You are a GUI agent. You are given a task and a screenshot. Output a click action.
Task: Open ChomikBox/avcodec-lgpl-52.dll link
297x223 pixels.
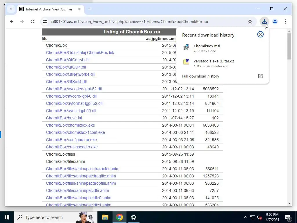[74, 89]
